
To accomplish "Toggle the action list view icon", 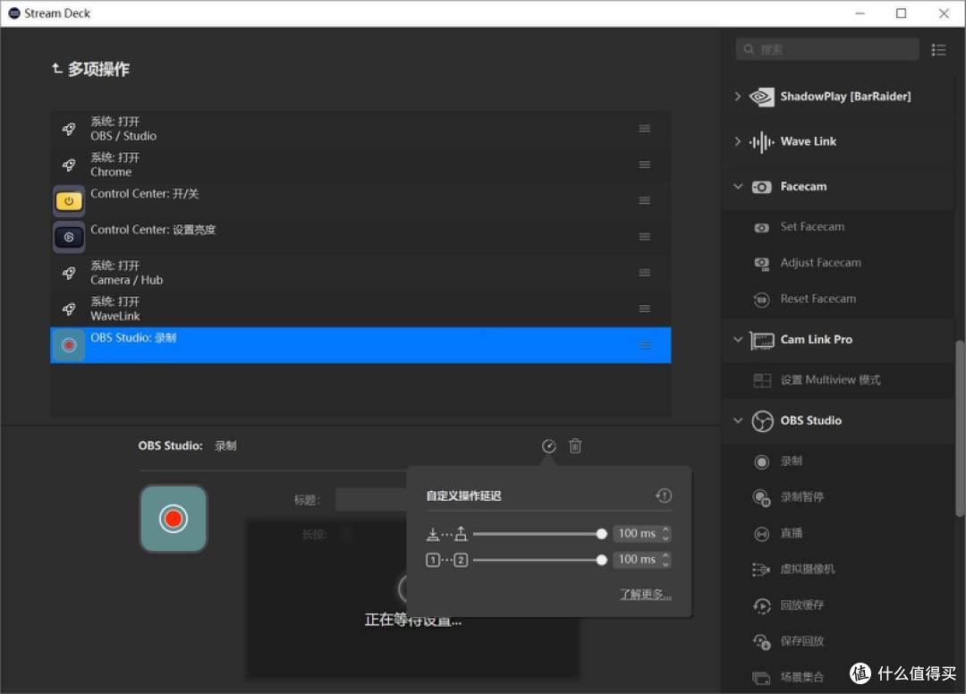I will [x=938, y=49].
